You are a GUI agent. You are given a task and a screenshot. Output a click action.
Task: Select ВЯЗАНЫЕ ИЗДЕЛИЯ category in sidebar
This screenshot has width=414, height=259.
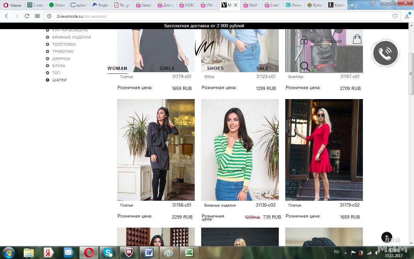(x=71, y=37)
